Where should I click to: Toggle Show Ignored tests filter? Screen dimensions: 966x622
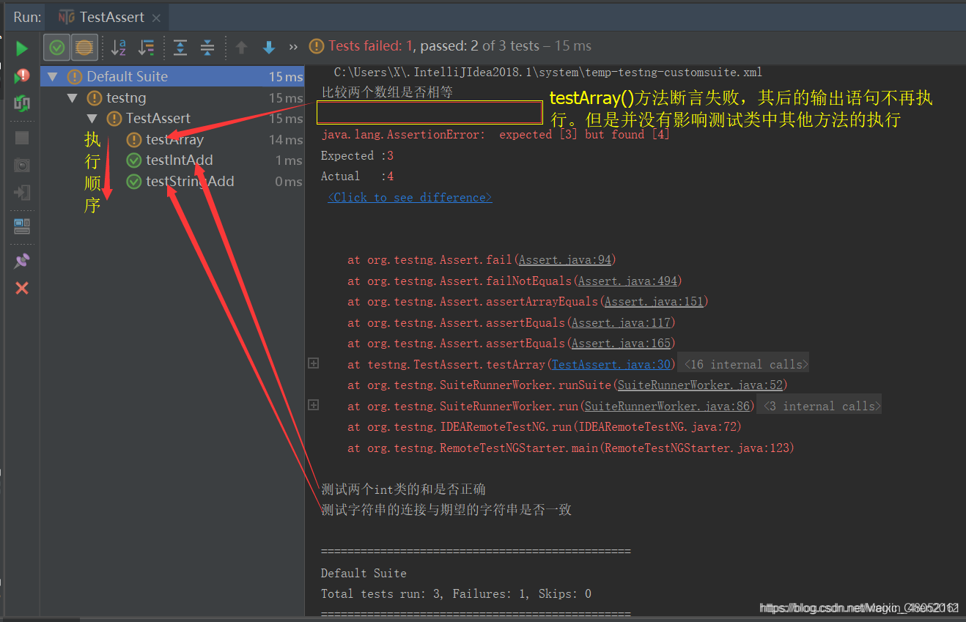(84, 48)
